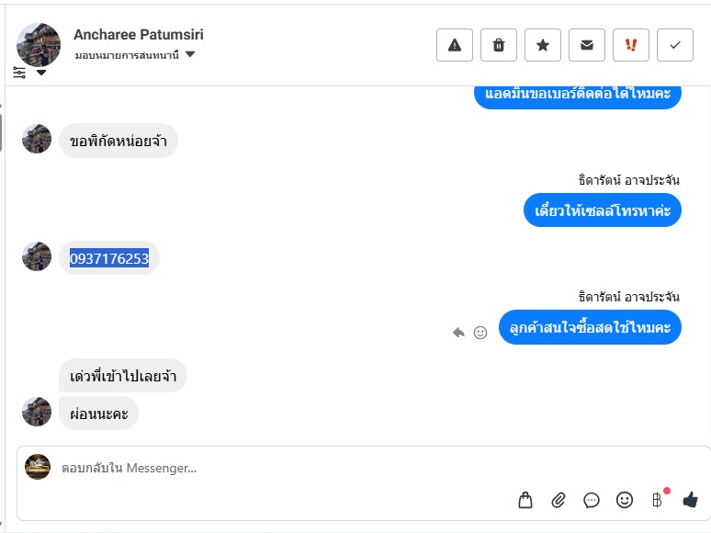This screenshot has height=533, width=711.
Task: Delete conversation with the trash icon
Action: (x=499, y=45)
